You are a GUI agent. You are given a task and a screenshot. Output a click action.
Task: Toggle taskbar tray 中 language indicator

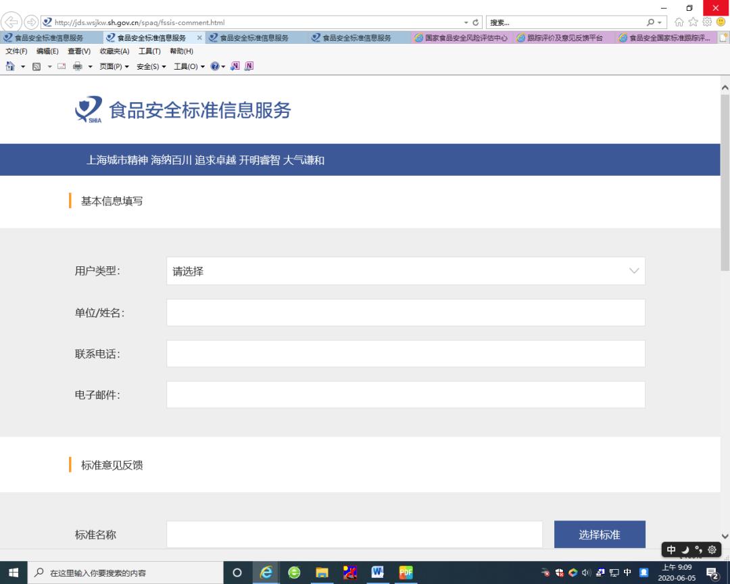click(x=627, y=573)
